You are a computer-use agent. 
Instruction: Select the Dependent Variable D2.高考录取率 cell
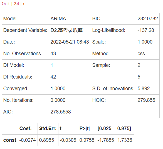(70, 30)
